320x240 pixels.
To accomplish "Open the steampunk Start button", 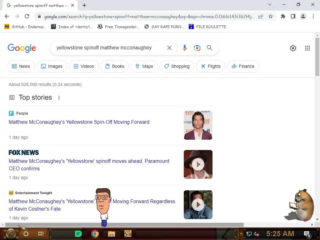I will (x=11, y=234).
